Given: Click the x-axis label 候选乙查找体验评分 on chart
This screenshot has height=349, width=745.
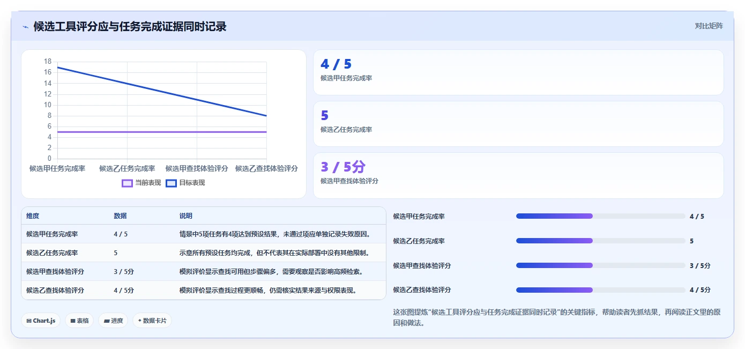Looking at the screenshot, I should (266, 168).
